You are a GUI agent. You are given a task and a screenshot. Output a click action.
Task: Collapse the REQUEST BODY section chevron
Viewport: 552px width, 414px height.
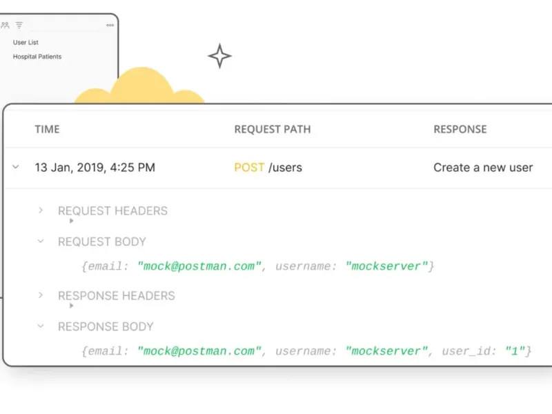point(41,241)
